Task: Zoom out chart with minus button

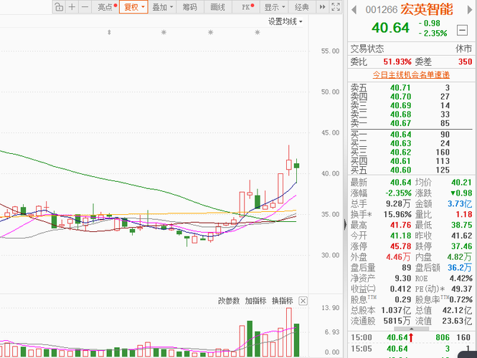Action: click(85, 6)
